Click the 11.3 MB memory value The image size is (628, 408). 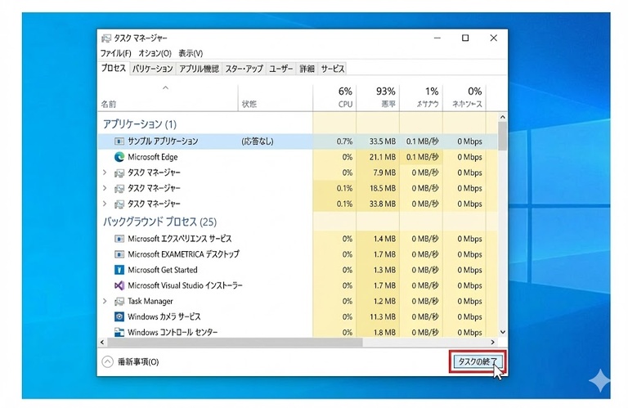383,316
